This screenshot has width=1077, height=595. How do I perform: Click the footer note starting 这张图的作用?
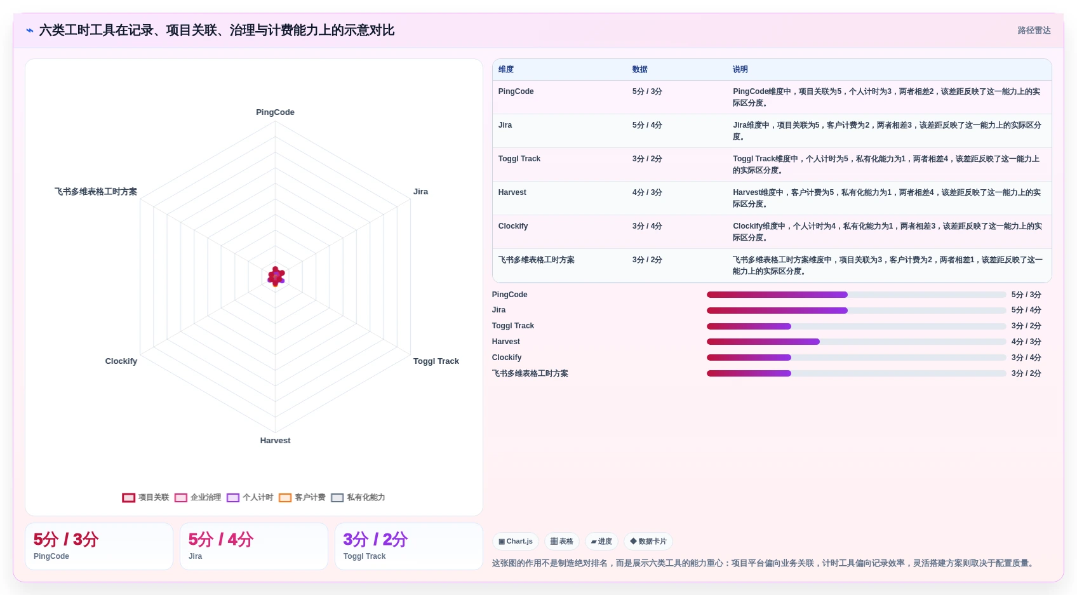[764, 563]
